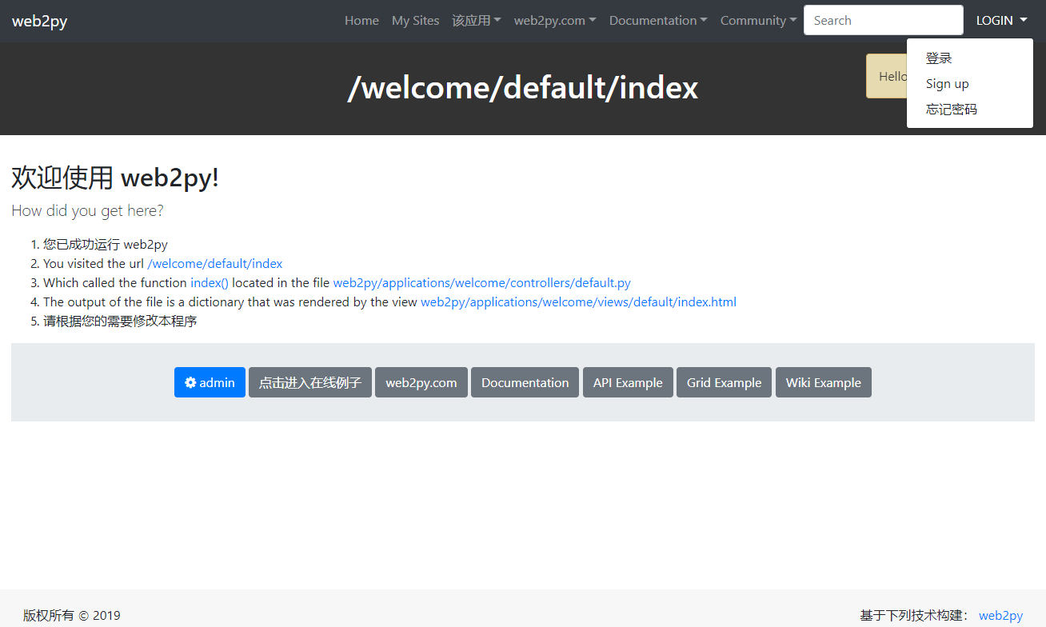Click the API Example button
The image size is (1046, 627).
click(x=628, y=382)
